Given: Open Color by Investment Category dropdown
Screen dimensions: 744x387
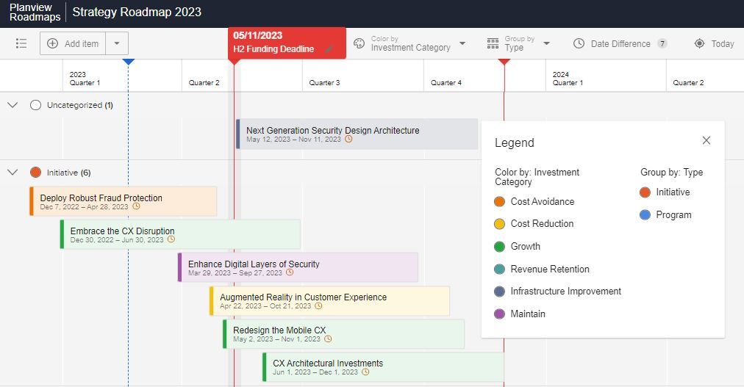Looking at the screenshot, I should (x=409, y=43).
